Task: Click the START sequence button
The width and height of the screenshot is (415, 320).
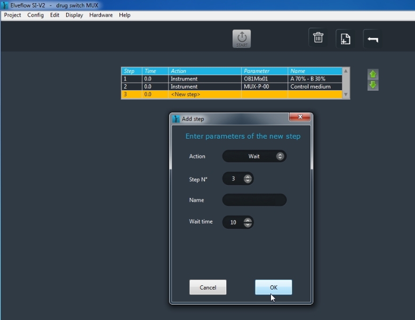Action: (x=242, y=38)
